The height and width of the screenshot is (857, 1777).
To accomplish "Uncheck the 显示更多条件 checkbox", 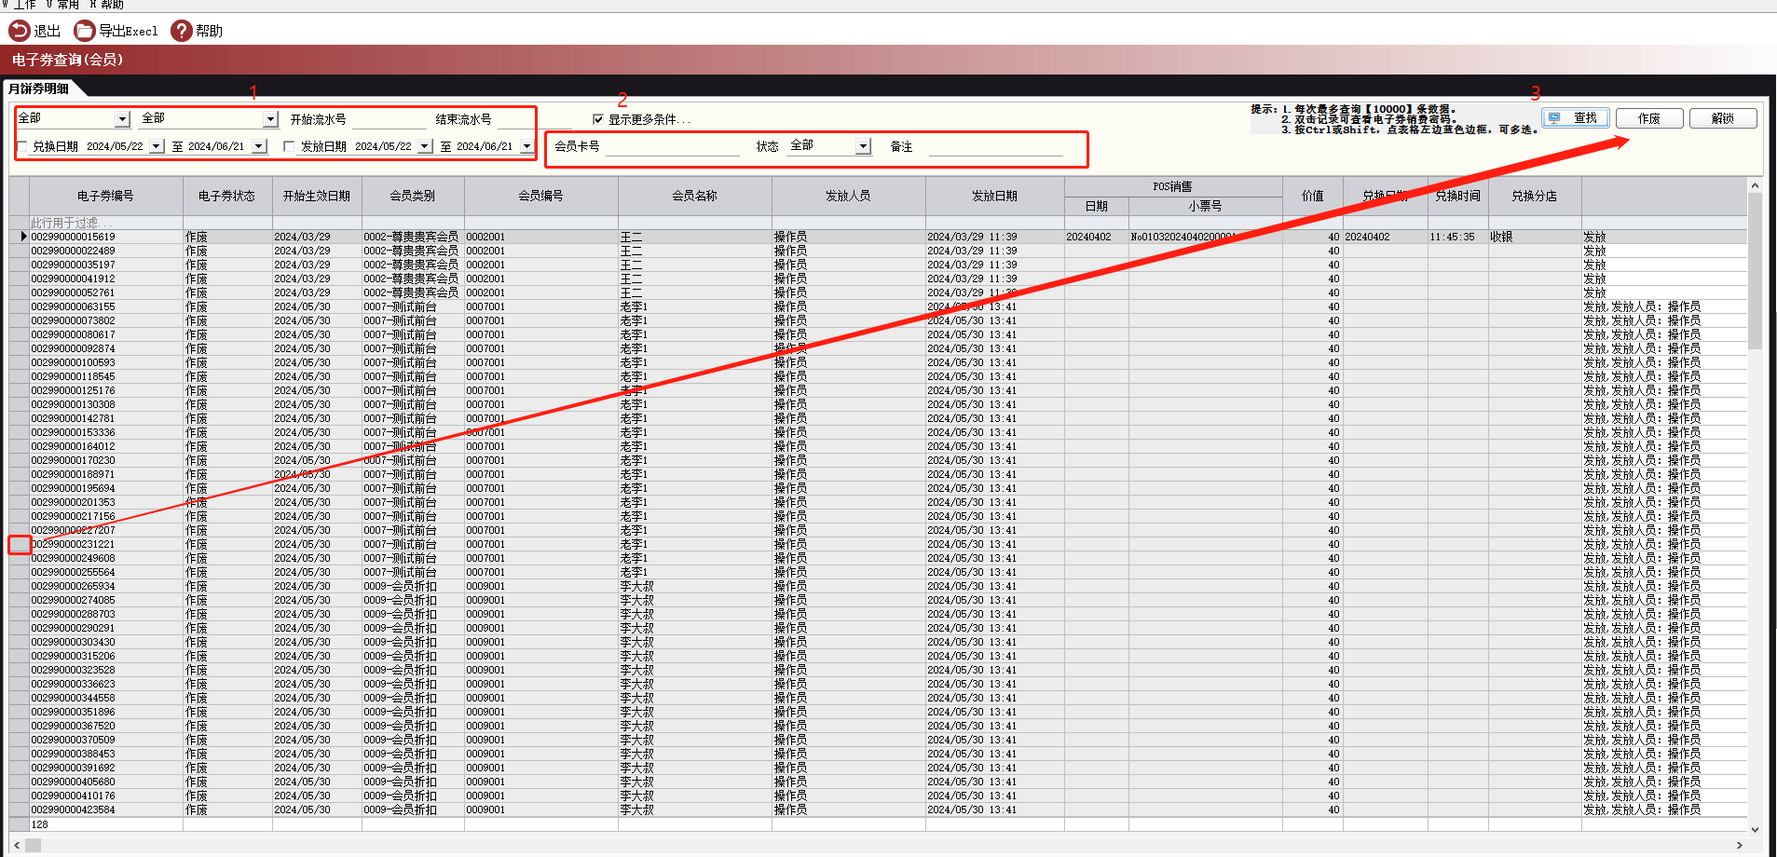I will pyautogui.click(x=598, y=119).
